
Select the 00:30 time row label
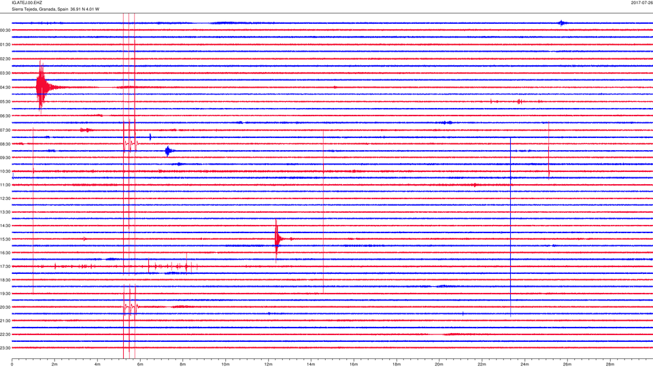coord(5,31)
